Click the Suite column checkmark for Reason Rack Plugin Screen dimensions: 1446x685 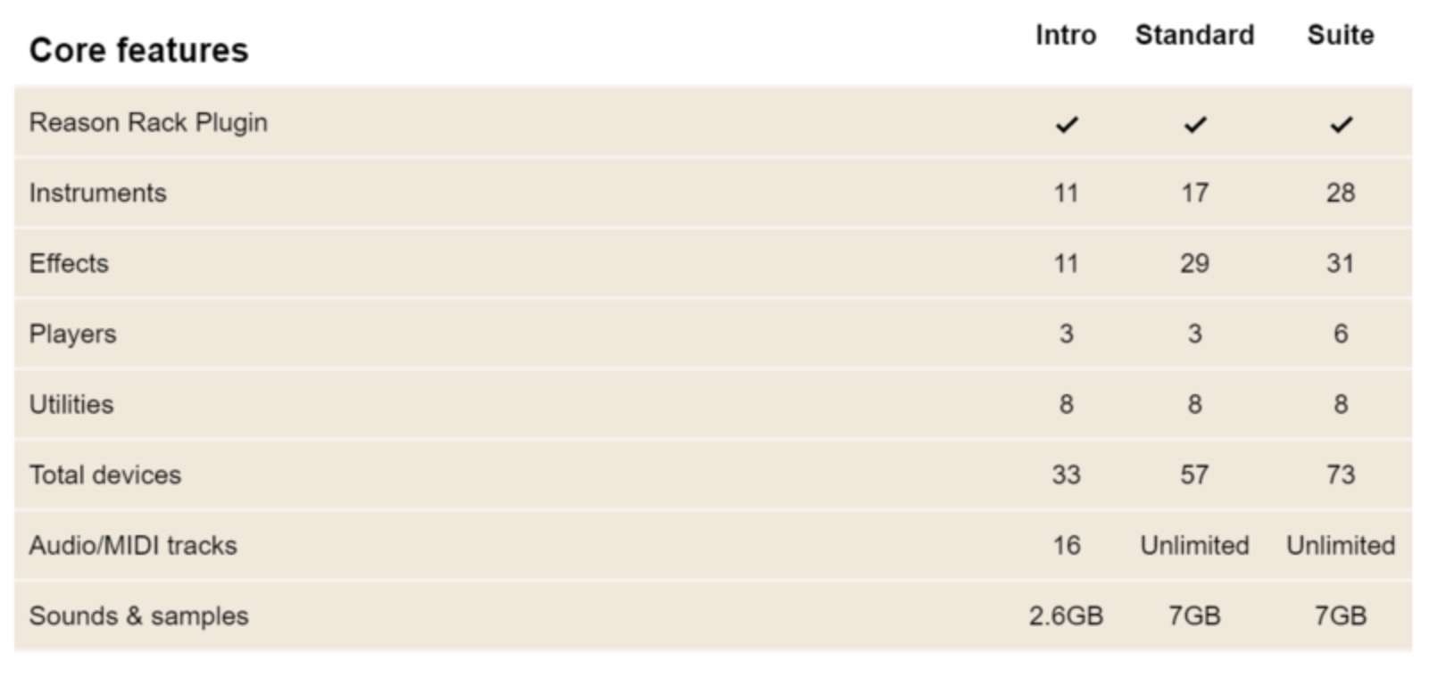pyautogui.click(x=1340, y=125)
